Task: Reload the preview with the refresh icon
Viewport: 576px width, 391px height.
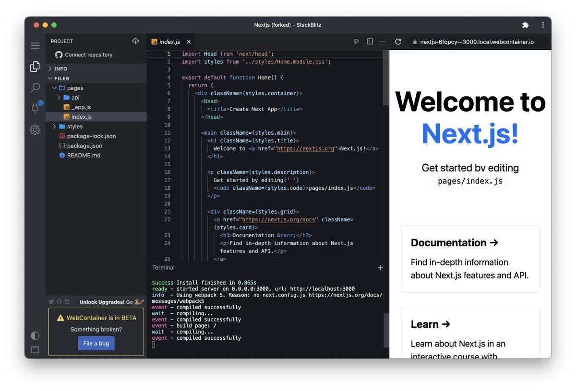Action: coord(398,42)
